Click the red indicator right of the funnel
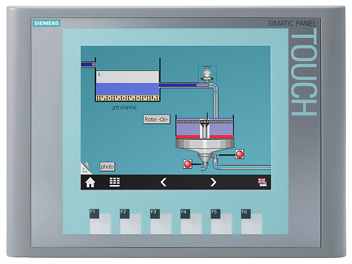Image resolution: width=352 pixels, height=264 pixels. (x=239, y=154)
